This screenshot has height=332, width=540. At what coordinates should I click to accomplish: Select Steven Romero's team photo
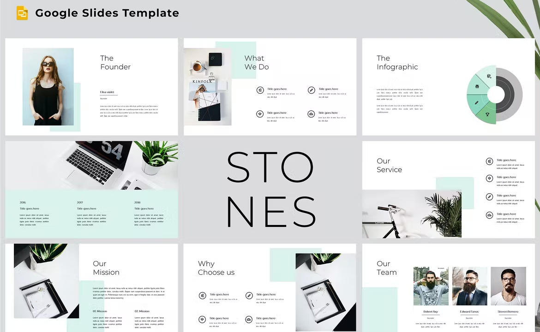coord(508,286)
